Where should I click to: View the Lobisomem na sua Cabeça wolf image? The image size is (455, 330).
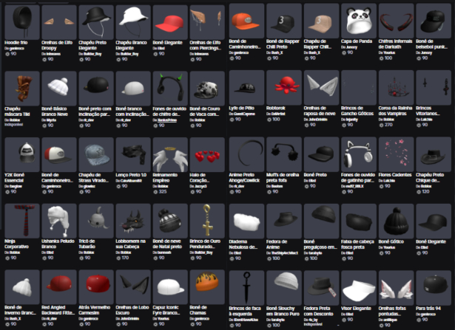point(133,221)
